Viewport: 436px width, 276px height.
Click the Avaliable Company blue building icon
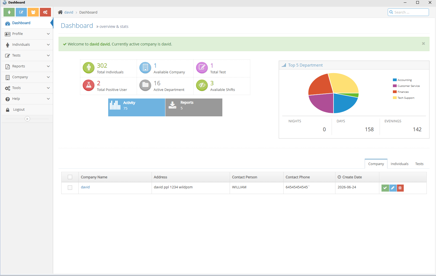[145, 68]
